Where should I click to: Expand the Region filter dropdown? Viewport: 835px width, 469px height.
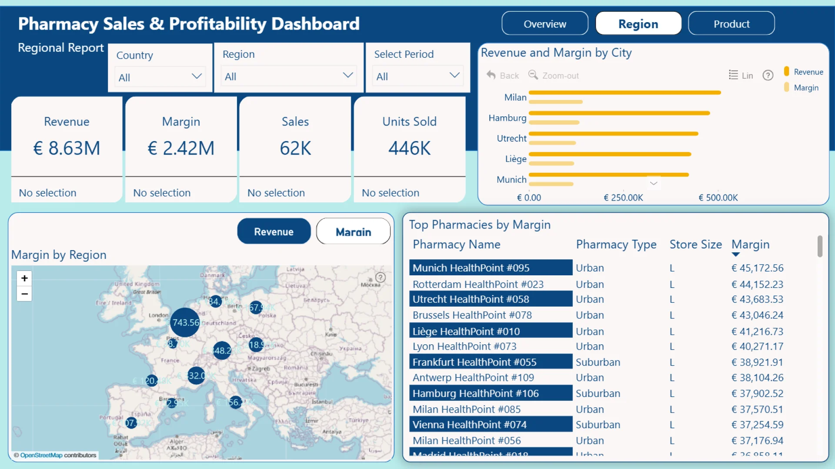click(288, 76)
